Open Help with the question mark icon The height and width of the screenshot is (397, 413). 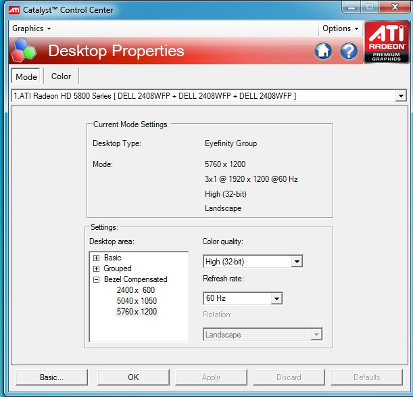coord(348,51)
